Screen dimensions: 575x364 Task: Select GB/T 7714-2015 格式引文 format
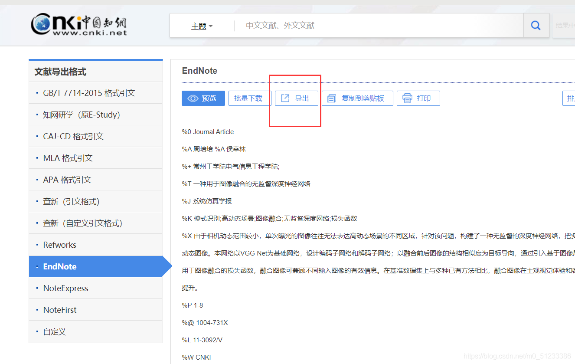click(x=96, y=93)
